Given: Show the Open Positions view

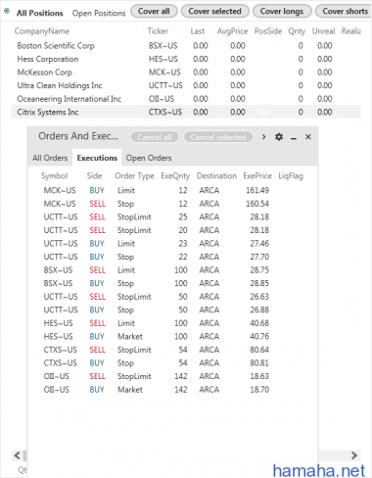Looking at the screenshot, I should 99,13.
